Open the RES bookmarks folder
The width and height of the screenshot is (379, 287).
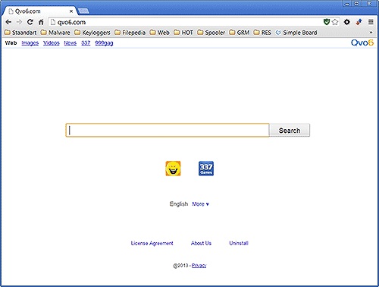pyautogui.click(x=262, y=33)
